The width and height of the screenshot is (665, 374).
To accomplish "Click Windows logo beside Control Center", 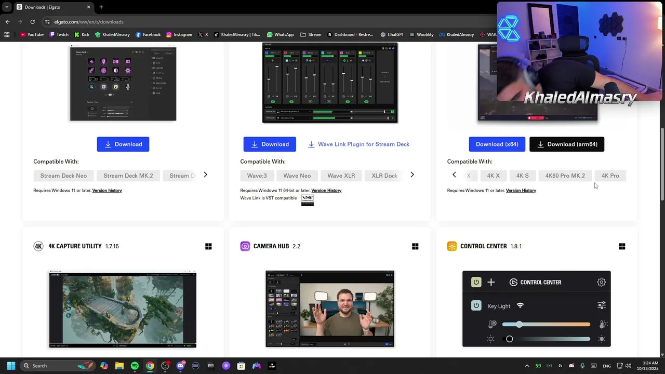I will [622, 246].
